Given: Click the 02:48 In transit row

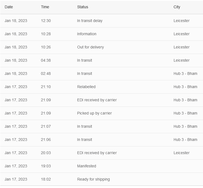Looking at the screenshot, I should (85, 73).
